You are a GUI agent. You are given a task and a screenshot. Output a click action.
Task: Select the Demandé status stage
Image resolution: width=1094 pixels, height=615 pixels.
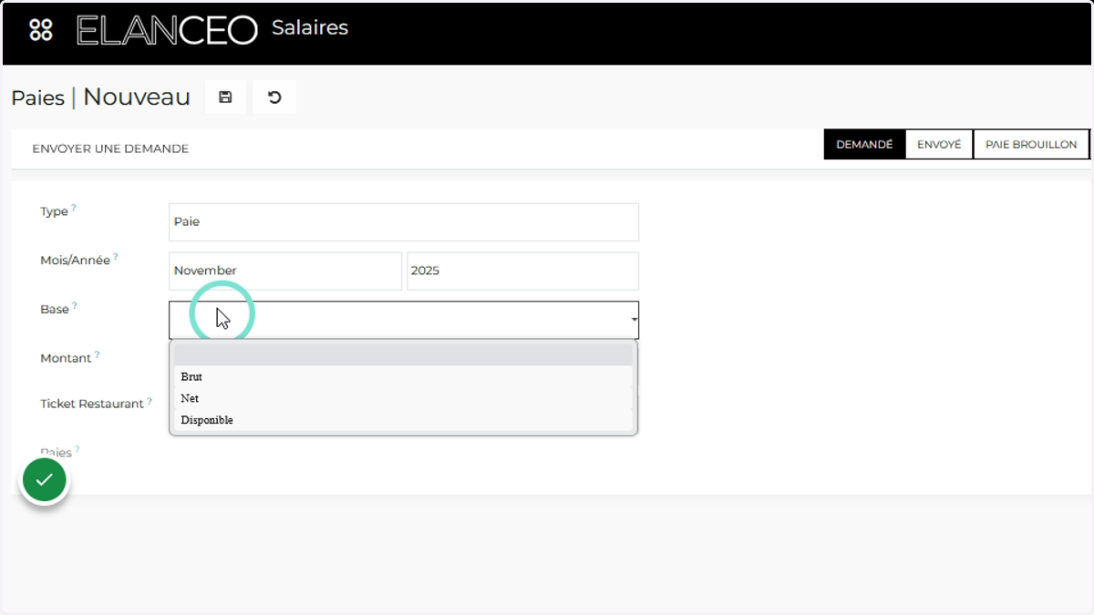pyautogui.click(x=864, y=144)
